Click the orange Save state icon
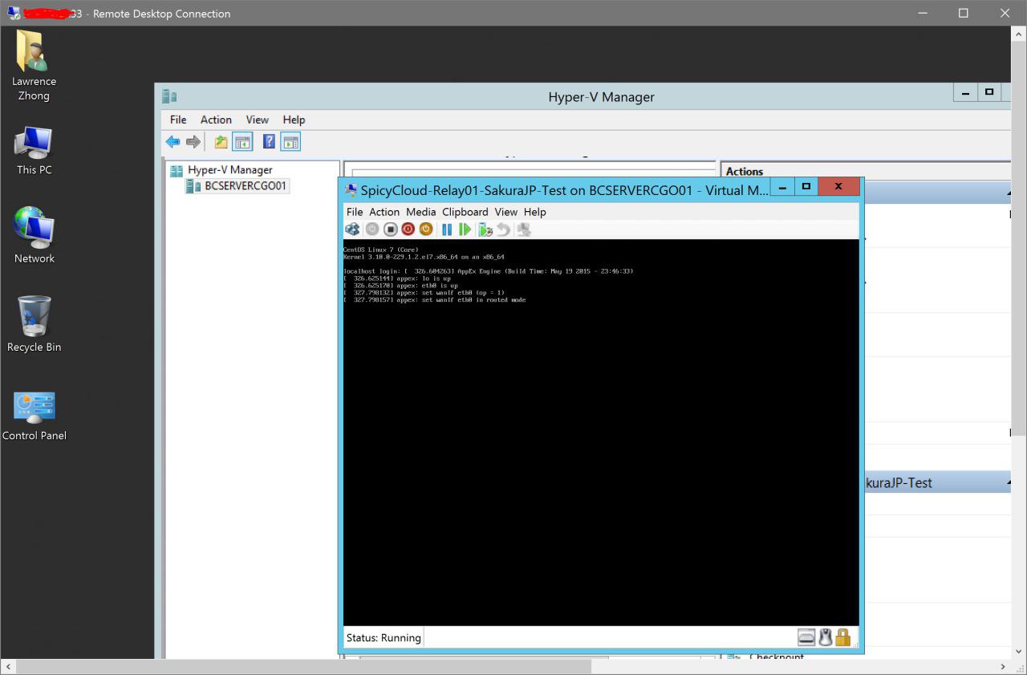The width and height of the screenshot is (1027, 675). [x=426, y=230]
